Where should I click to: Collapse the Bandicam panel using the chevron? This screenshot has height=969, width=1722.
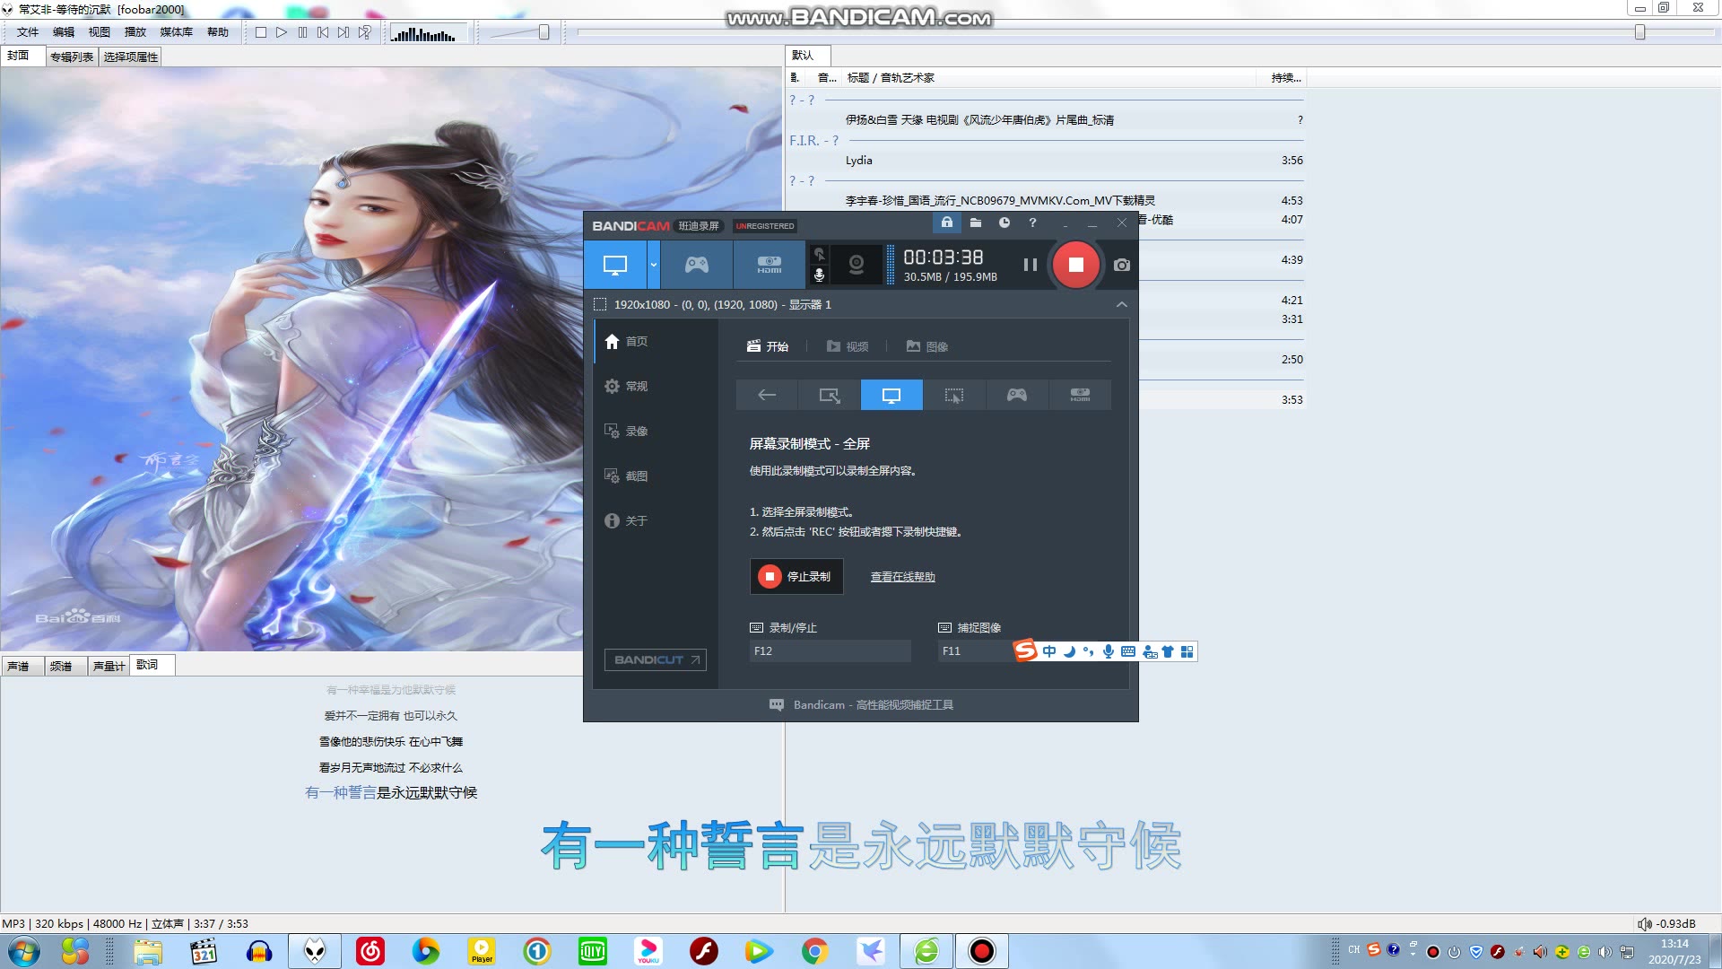tap(1121, 305)
